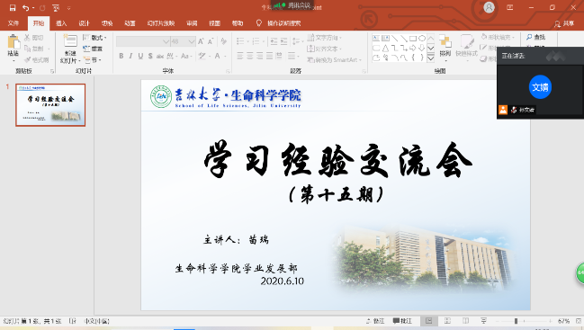The image size is (584, 330).
Task: Click the Find (查找) magnifier icon
Action: coord(536,37)
